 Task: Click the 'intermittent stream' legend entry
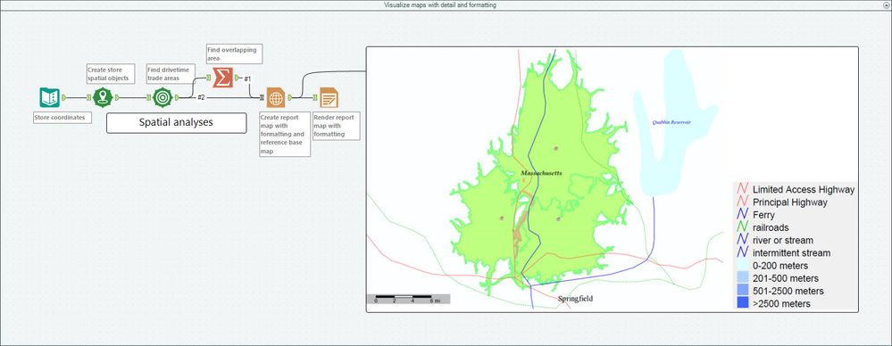coord(784,253)
